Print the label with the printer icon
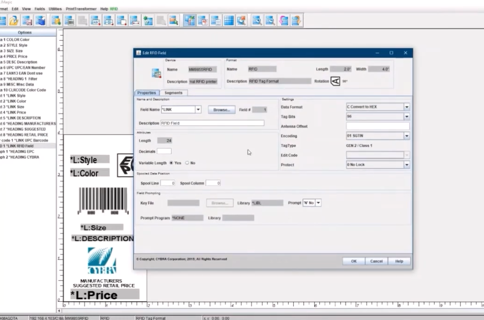Screen dimensions: 484x320 (40, 21)
